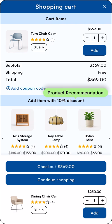Add Dining Chair Calm using Add button

[95, 213]
